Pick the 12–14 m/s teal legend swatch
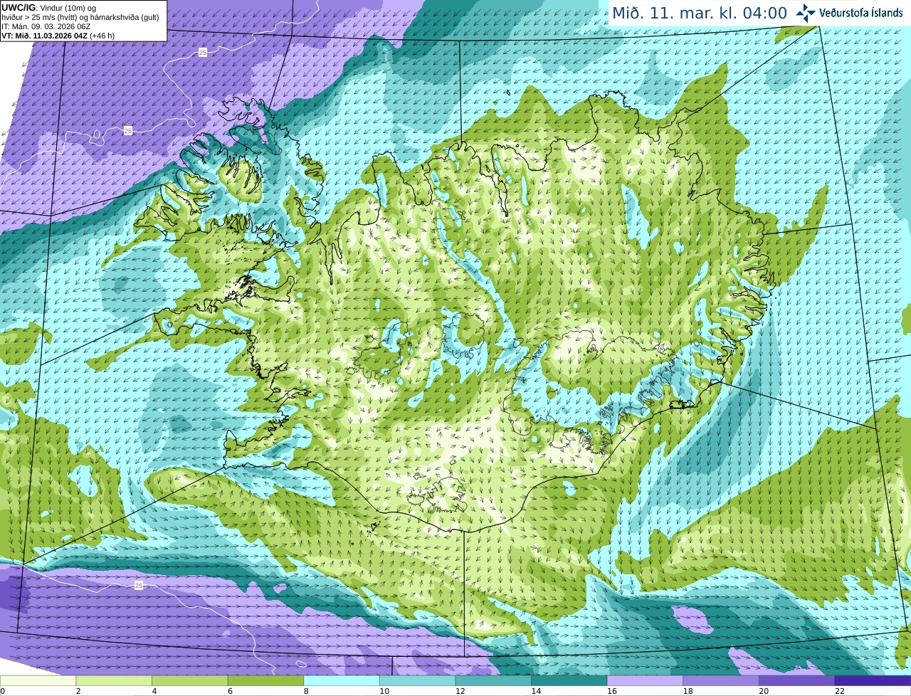 [493, 680]
